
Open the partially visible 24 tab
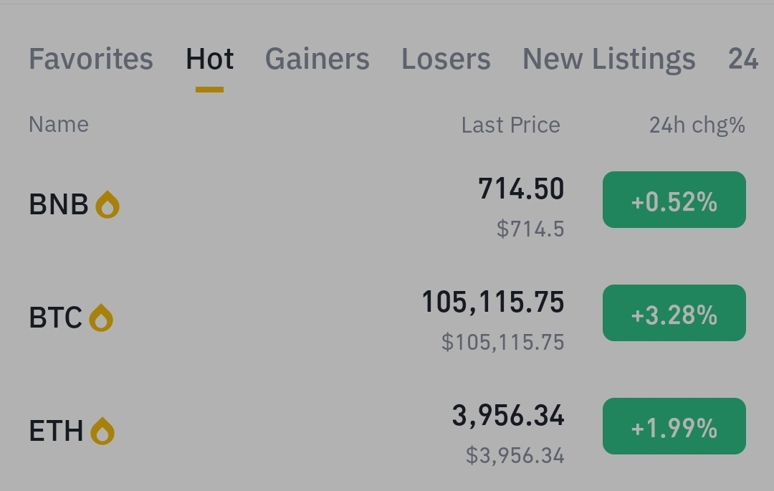pos(743,59)
